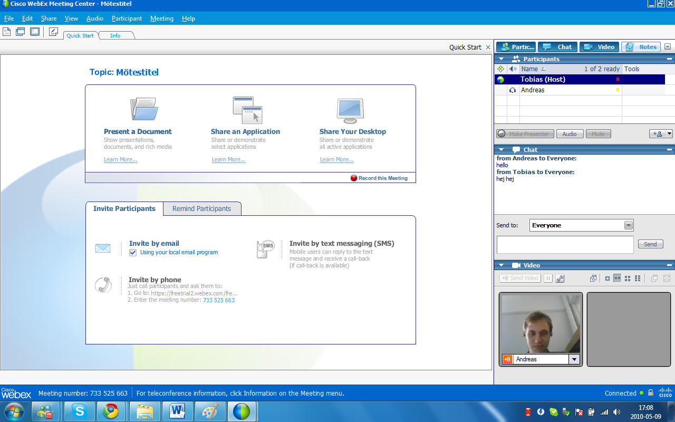Image resolution: width=675 pixels, height=422 pixels.
Task: Click the share desktop toolbar icon
Action: (x=35, y=32)
